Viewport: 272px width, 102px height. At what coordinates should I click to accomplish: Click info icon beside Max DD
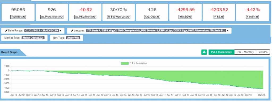pos(190,17)
